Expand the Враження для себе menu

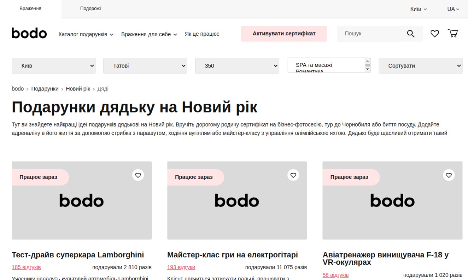[149, 34]
